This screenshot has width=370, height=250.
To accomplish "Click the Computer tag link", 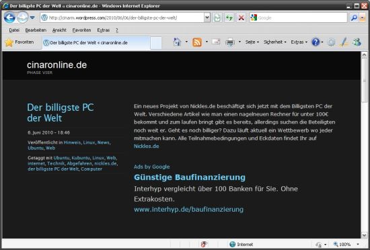I will (91, 169).
